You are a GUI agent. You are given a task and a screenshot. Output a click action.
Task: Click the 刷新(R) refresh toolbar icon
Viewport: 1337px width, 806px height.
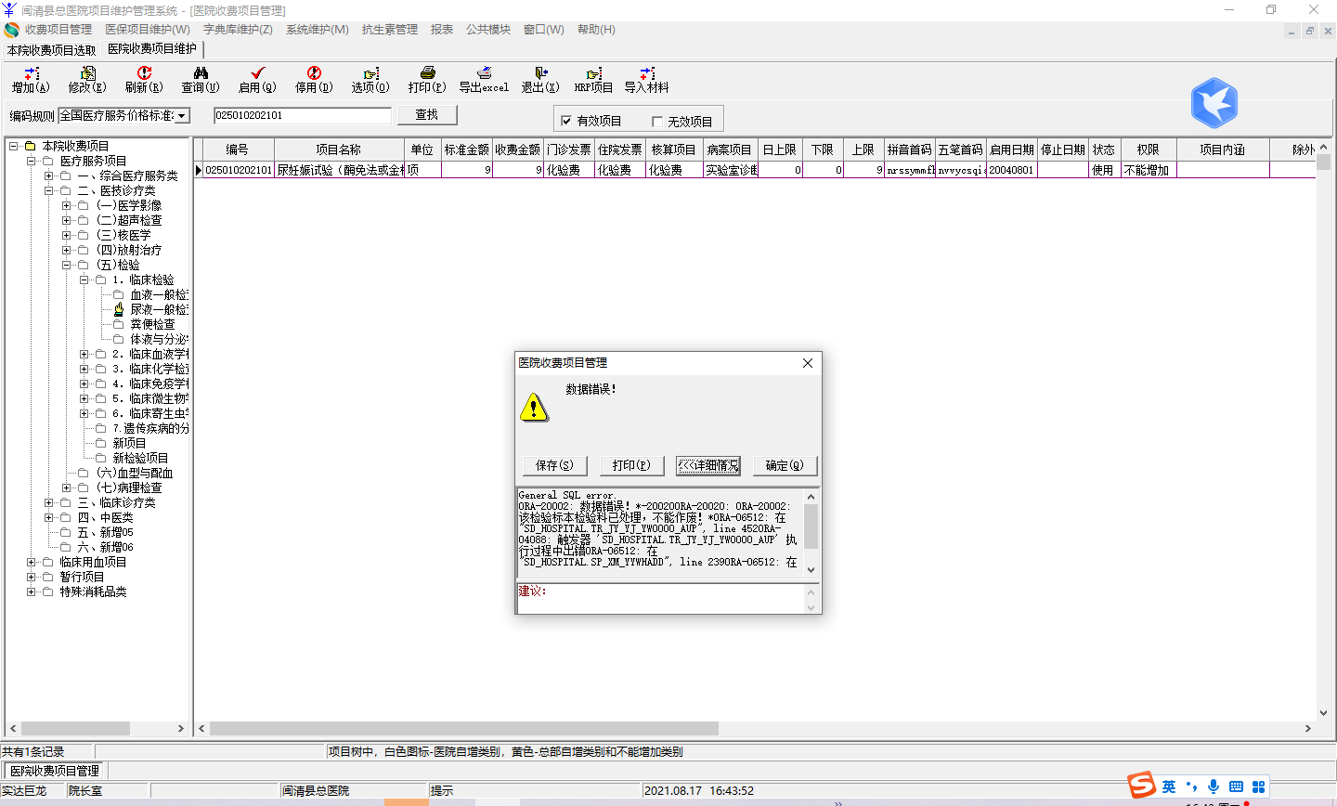coord(144,73)
